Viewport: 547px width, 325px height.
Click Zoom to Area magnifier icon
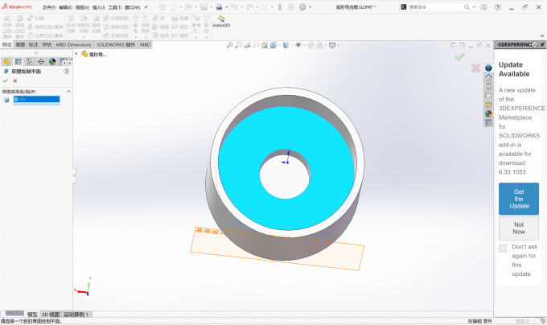pyautogui.click(x=238, y=45)
